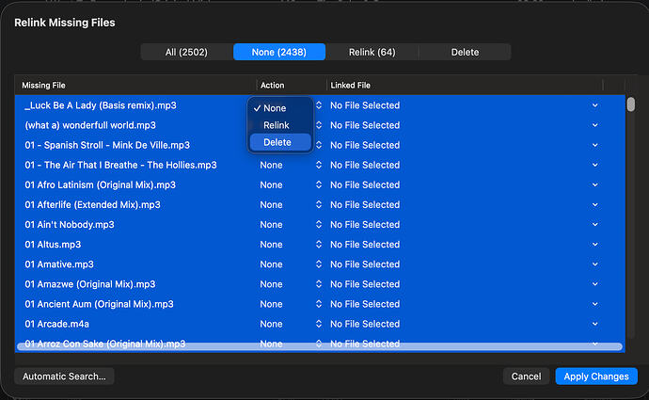The width and height of the screenshot is (649, 400).
Task: Select the None (2438) tab
Action: coord(279,52)
